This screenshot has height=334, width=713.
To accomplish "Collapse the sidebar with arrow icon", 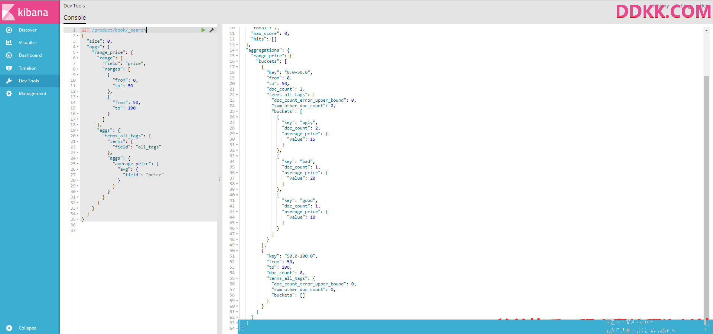I will (x=9, y=328).
